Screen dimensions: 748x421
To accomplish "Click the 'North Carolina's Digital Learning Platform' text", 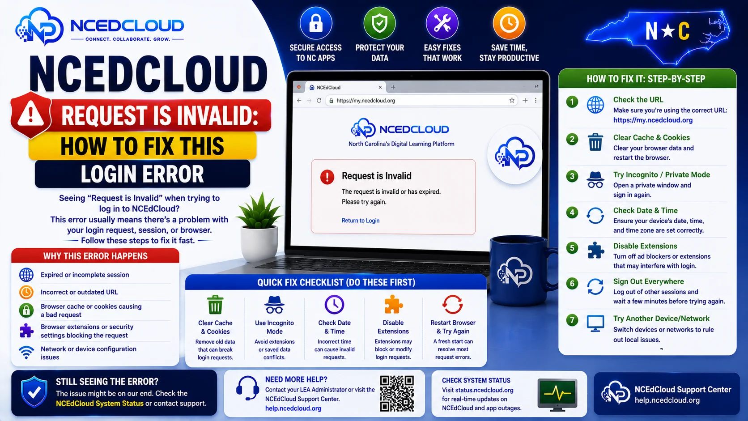I will 401,144.
